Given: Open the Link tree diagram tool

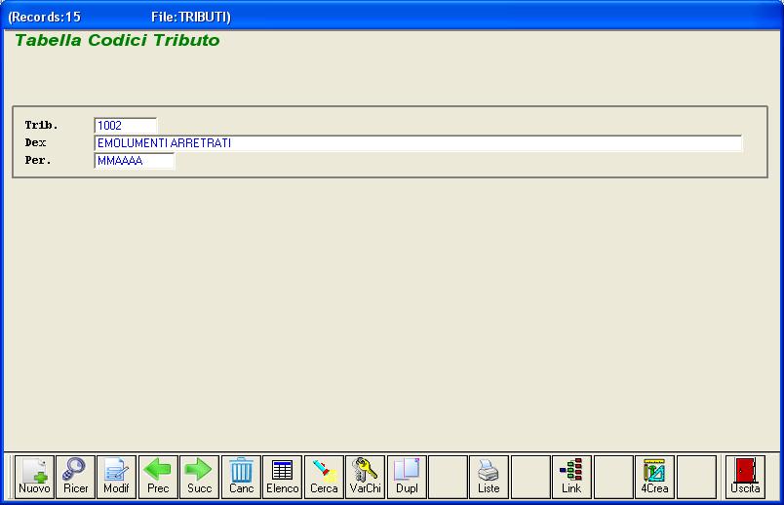Looking at the screenshot, I should pyautogui.click(x=571, y=477).
